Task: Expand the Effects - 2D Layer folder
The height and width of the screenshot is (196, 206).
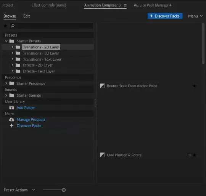Action: 13,65
